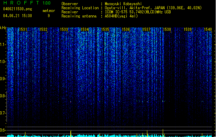Click the 'meteor' count label
216x137 pixels.
[x=49, y=11]
